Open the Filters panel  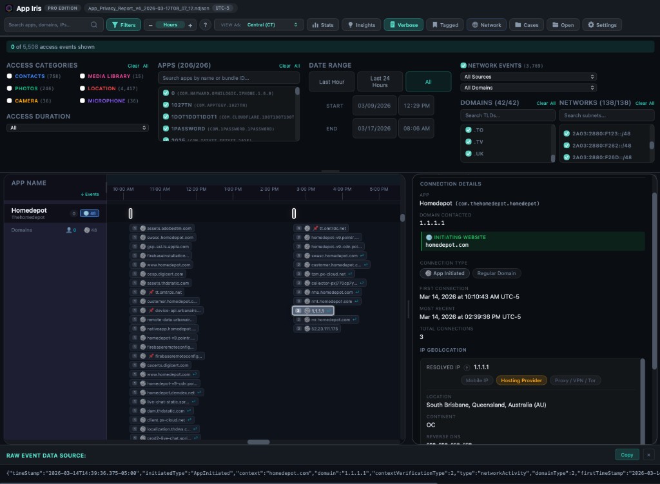click(x=124, y=25)
